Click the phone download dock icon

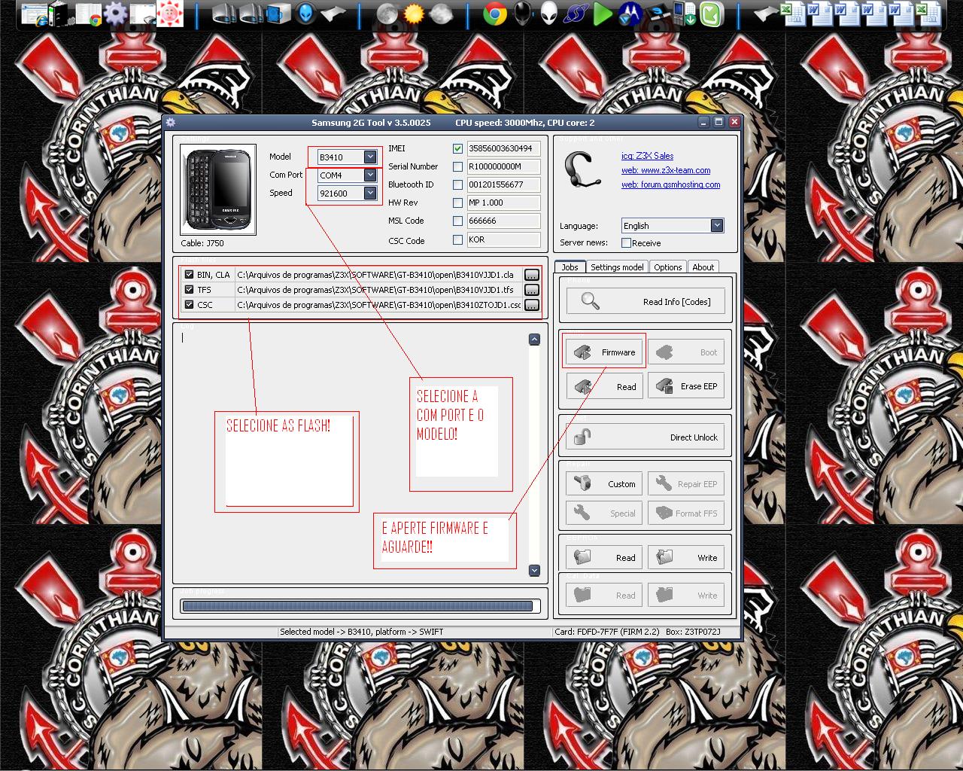(684, 14)
